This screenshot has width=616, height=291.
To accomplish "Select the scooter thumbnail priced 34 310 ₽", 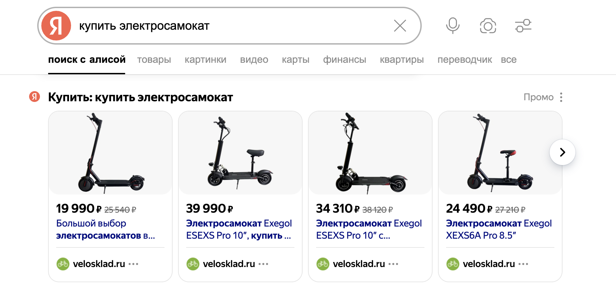I will (370, 153).
